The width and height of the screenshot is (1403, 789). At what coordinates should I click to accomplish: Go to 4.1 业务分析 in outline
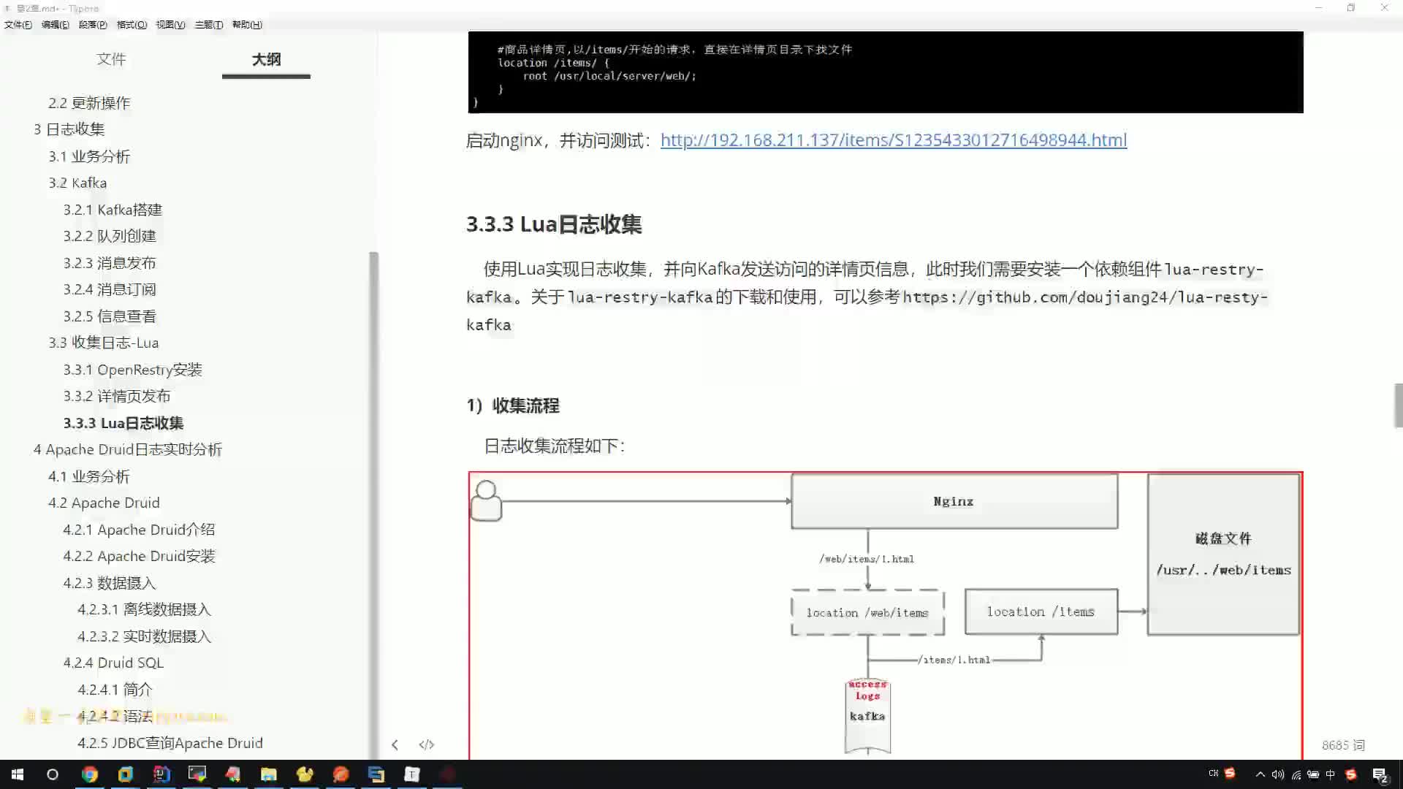89,476
